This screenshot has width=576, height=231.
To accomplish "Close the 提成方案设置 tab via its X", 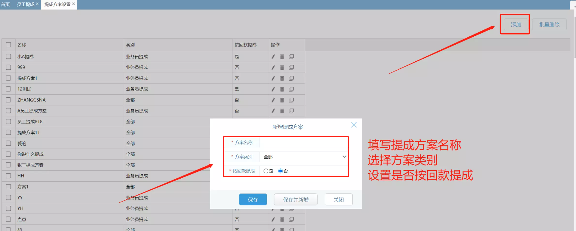I will click(74, 4).
